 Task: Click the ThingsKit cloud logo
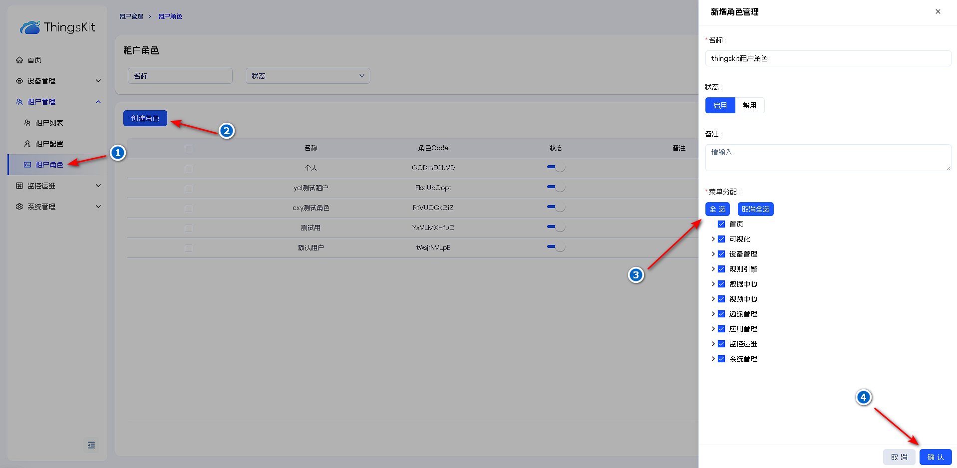[30, 27]
